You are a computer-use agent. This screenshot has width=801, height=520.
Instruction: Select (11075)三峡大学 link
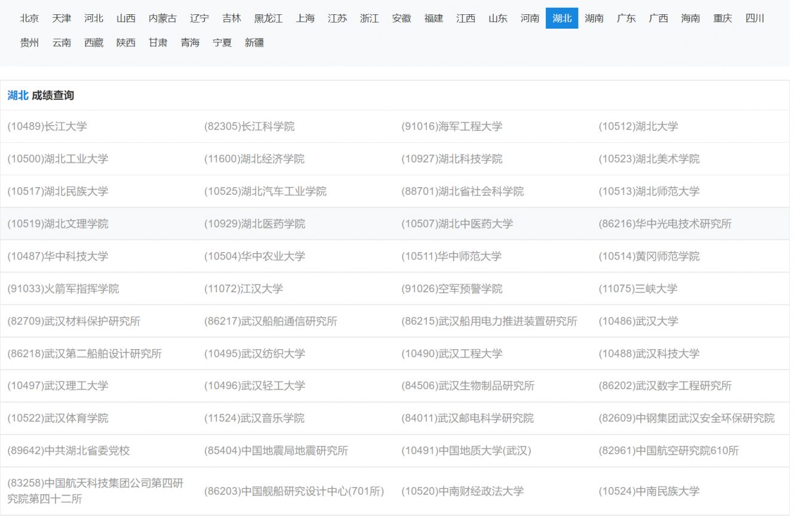click(638, 289)
